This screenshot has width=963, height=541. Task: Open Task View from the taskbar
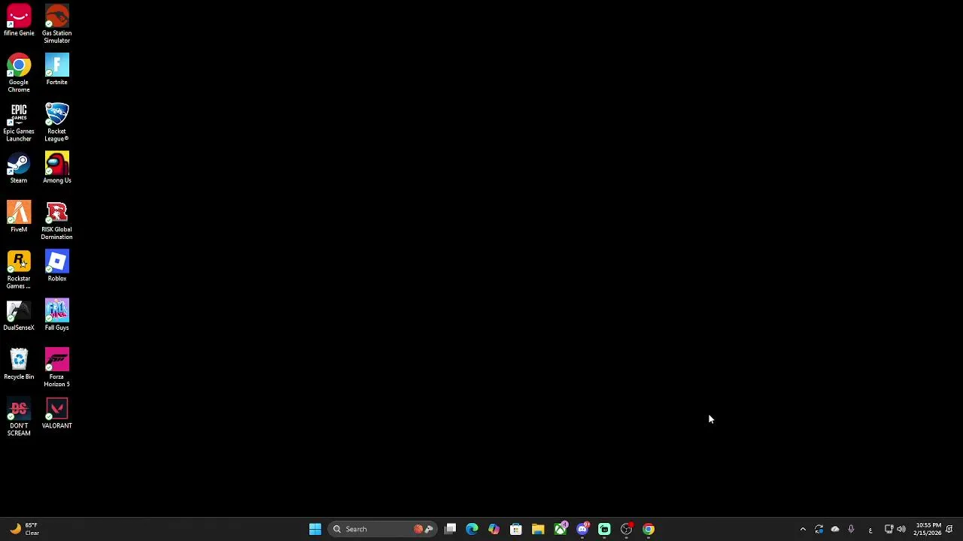click(x=450, y=529)
